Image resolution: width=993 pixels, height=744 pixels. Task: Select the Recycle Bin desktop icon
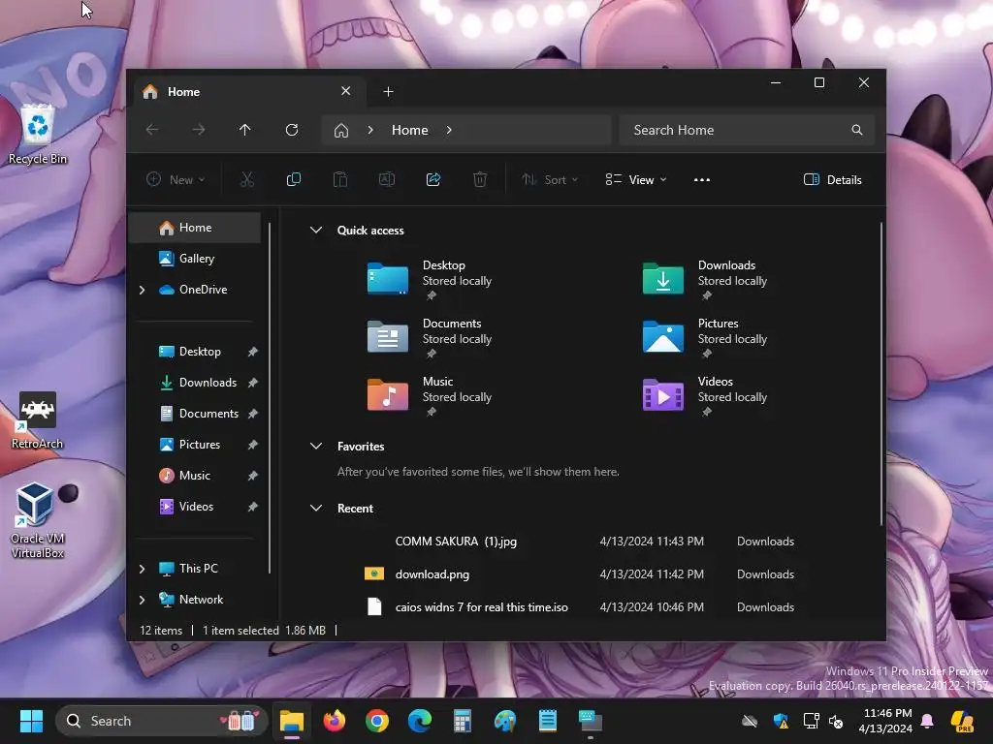38,134
